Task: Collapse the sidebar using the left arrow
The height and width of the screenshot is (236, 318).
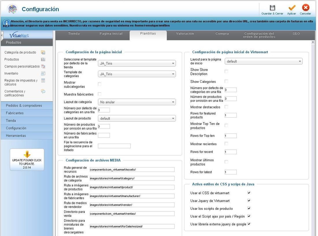Action: tap(2, 36)
